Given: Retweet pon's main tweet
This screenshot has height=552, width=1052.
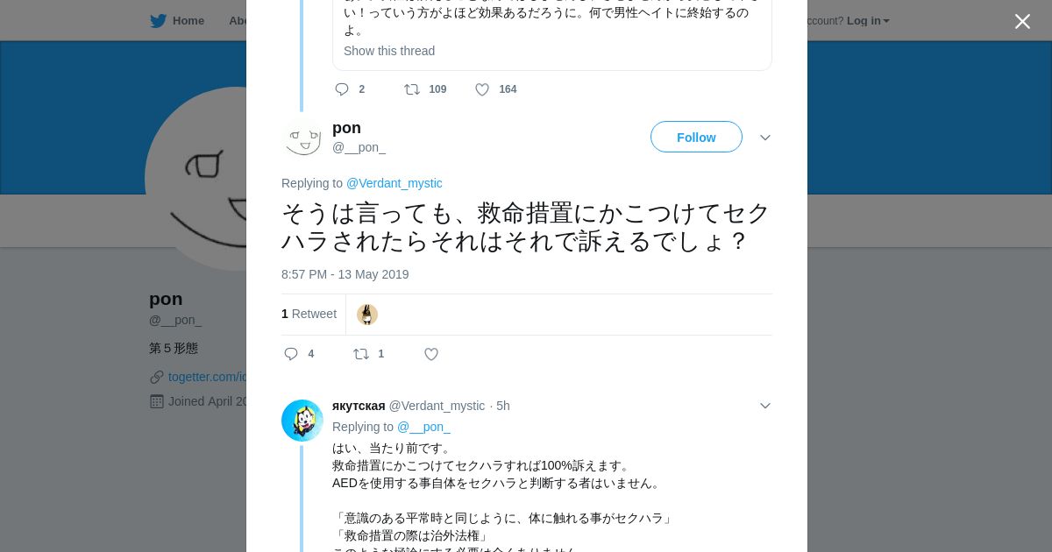Looking at the screenshot, I should coord(361,354).
